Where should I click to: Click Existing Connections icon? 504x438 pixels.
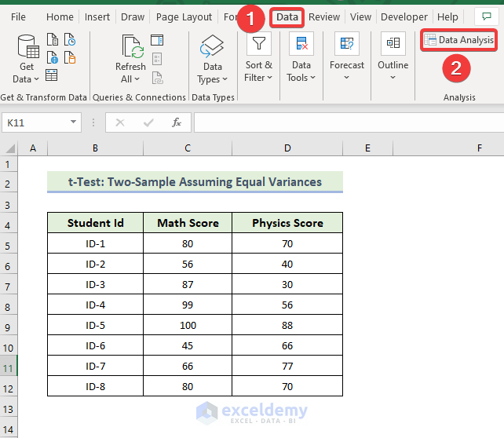[x=70, y=57]
